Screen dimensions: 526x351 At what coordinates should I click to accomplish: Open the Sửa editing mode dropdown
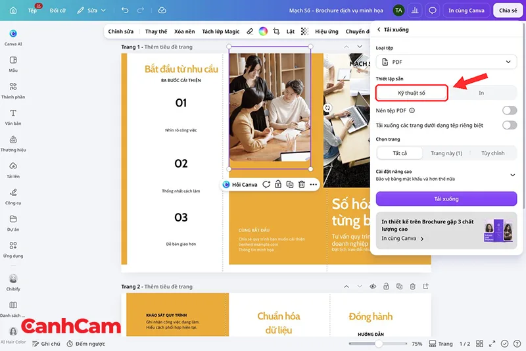click(91, 11)
